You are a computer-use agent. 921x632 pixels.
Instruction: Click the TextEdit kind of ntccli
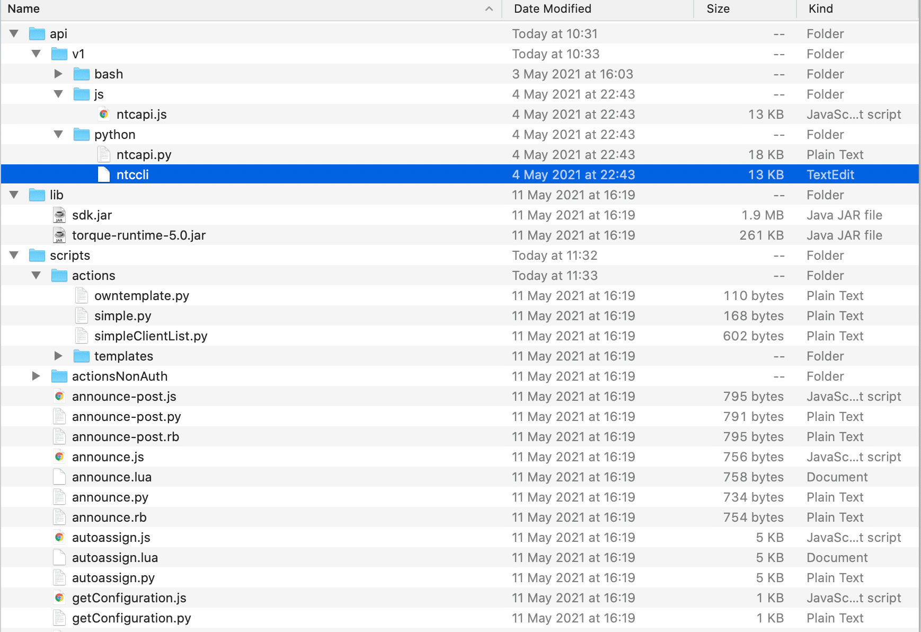(x=830, y=175)
